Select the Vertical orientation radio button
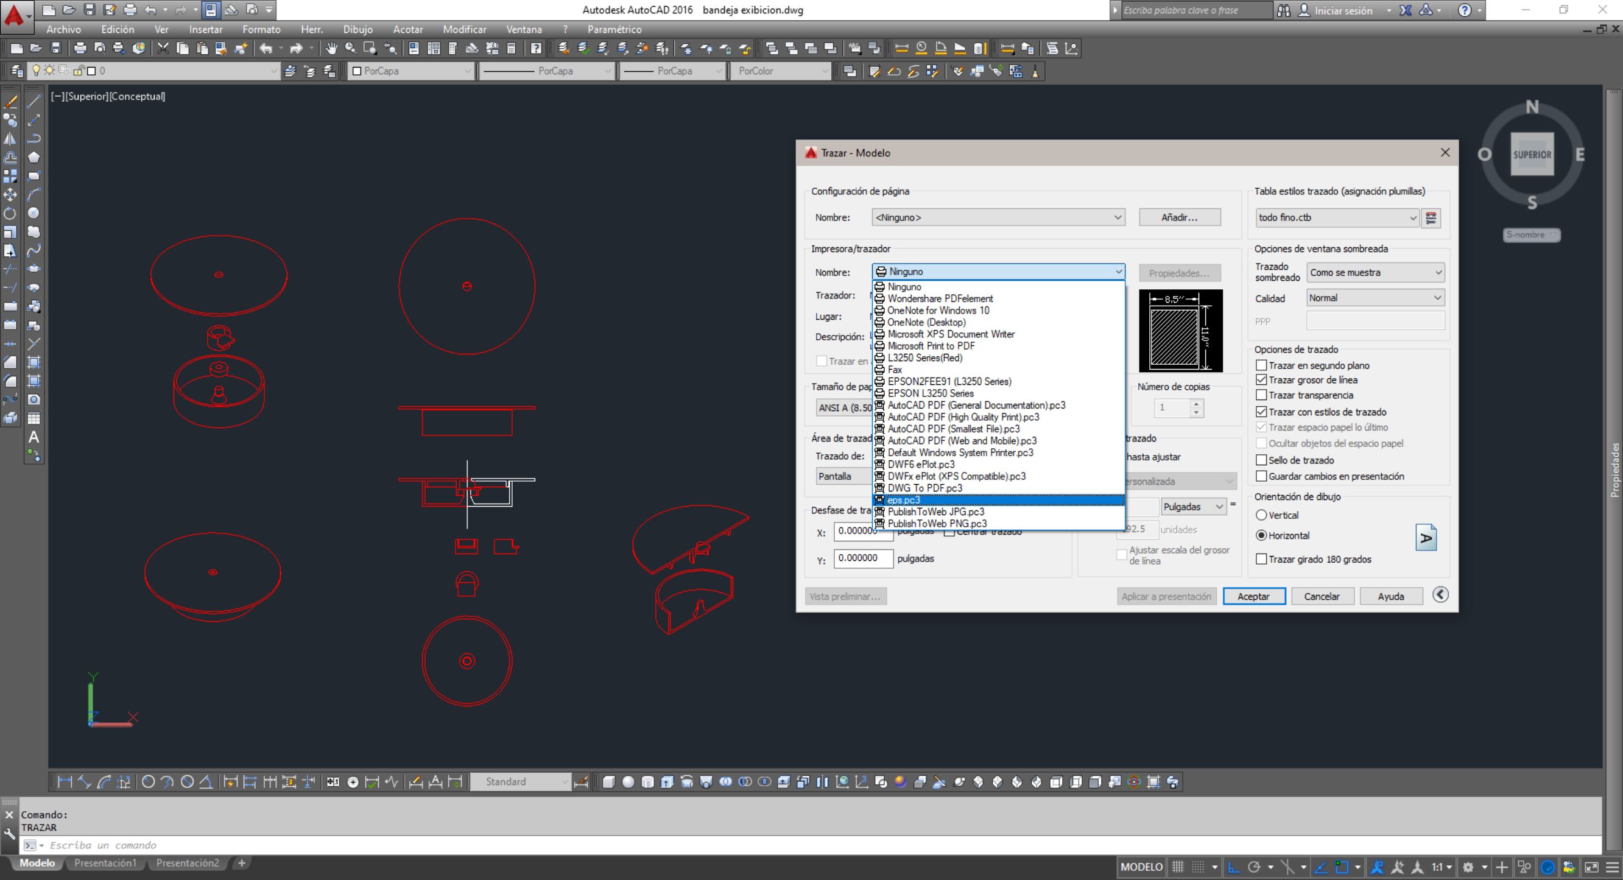The image size is (1623, 880). (x=1261, y=515)
